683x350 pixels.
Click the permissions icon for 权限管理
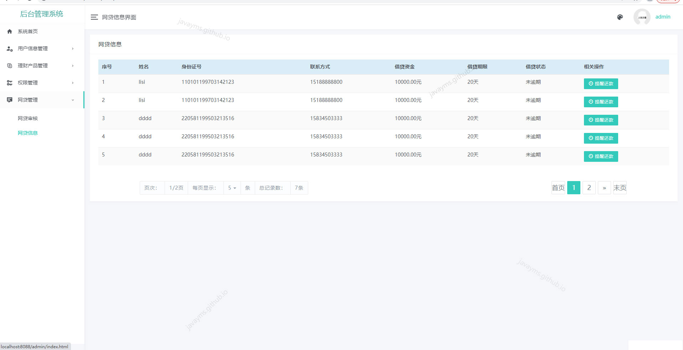coord(10,83)
